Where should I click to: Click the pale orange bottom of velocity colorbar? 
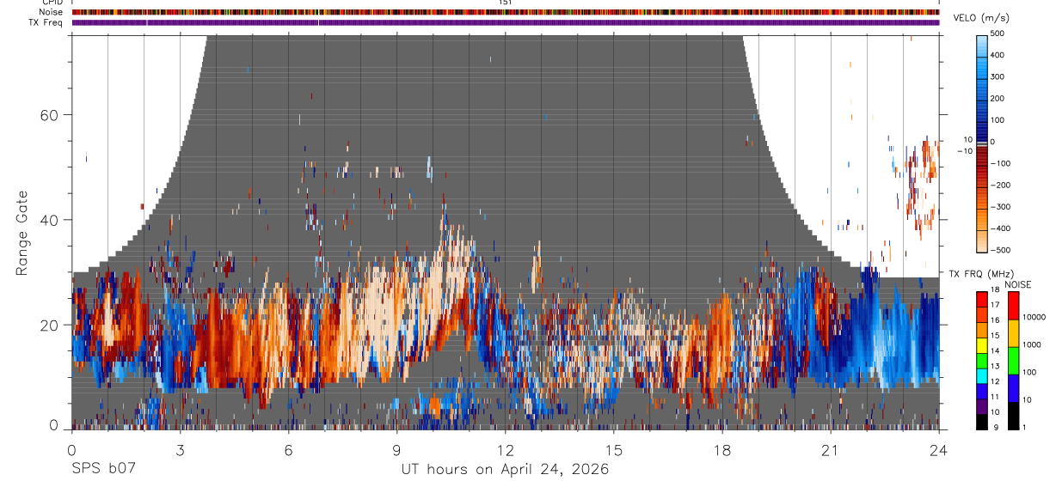(982, 243)
